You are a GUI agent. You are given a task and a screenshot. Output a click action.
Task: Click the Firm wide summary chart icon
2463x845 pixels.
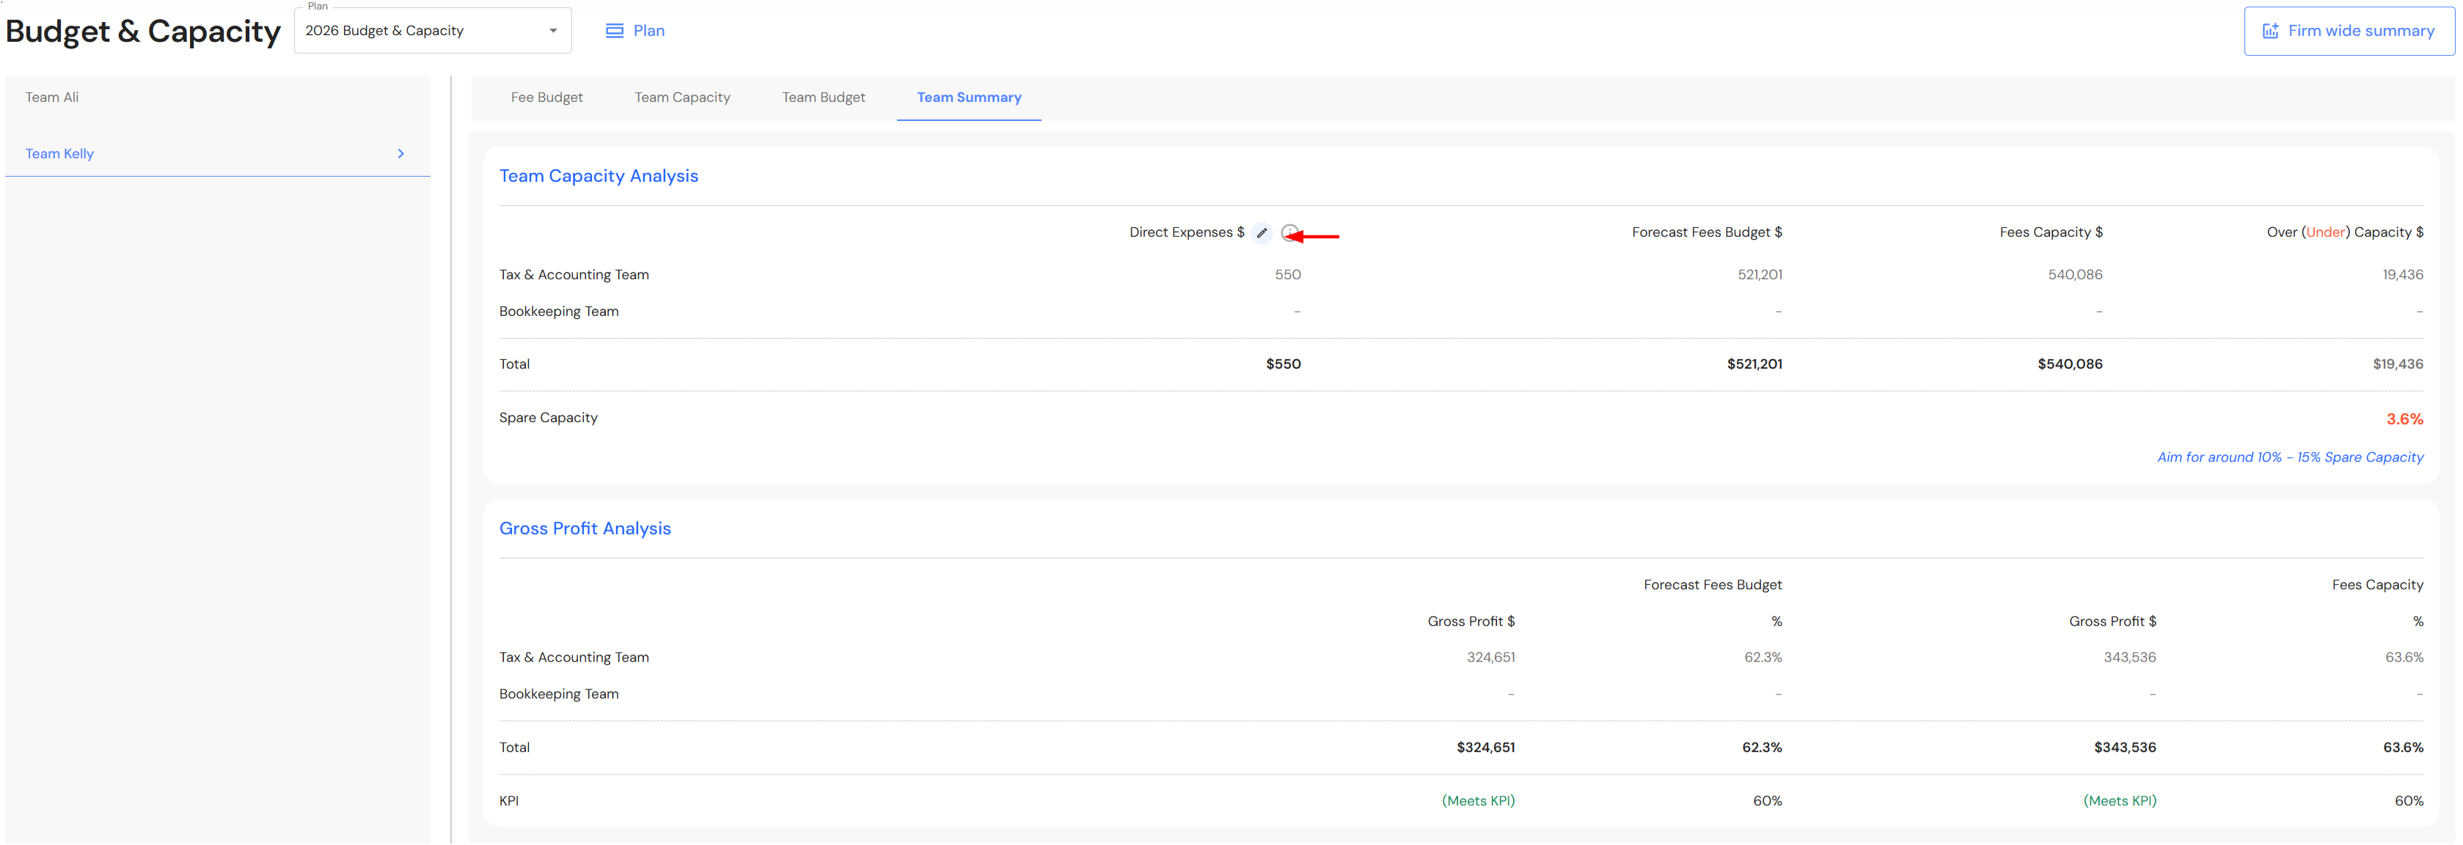(x=2270, y=31)
